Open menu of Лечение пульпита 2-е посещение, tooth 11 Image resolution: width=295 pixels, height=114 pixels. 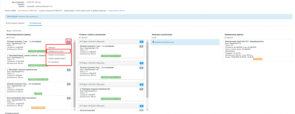click(69, 84)
